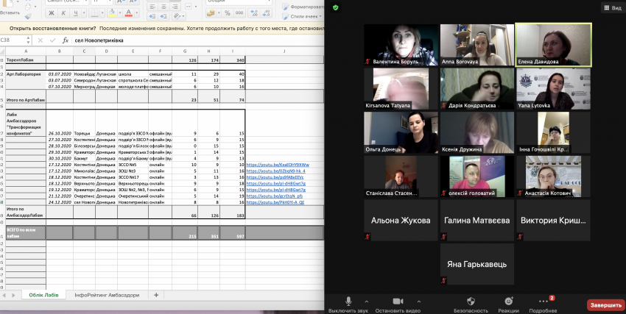Select Елена Давидова video thumbnail
The height and width of the screenshot is (314, 626).
click(553, 45)
